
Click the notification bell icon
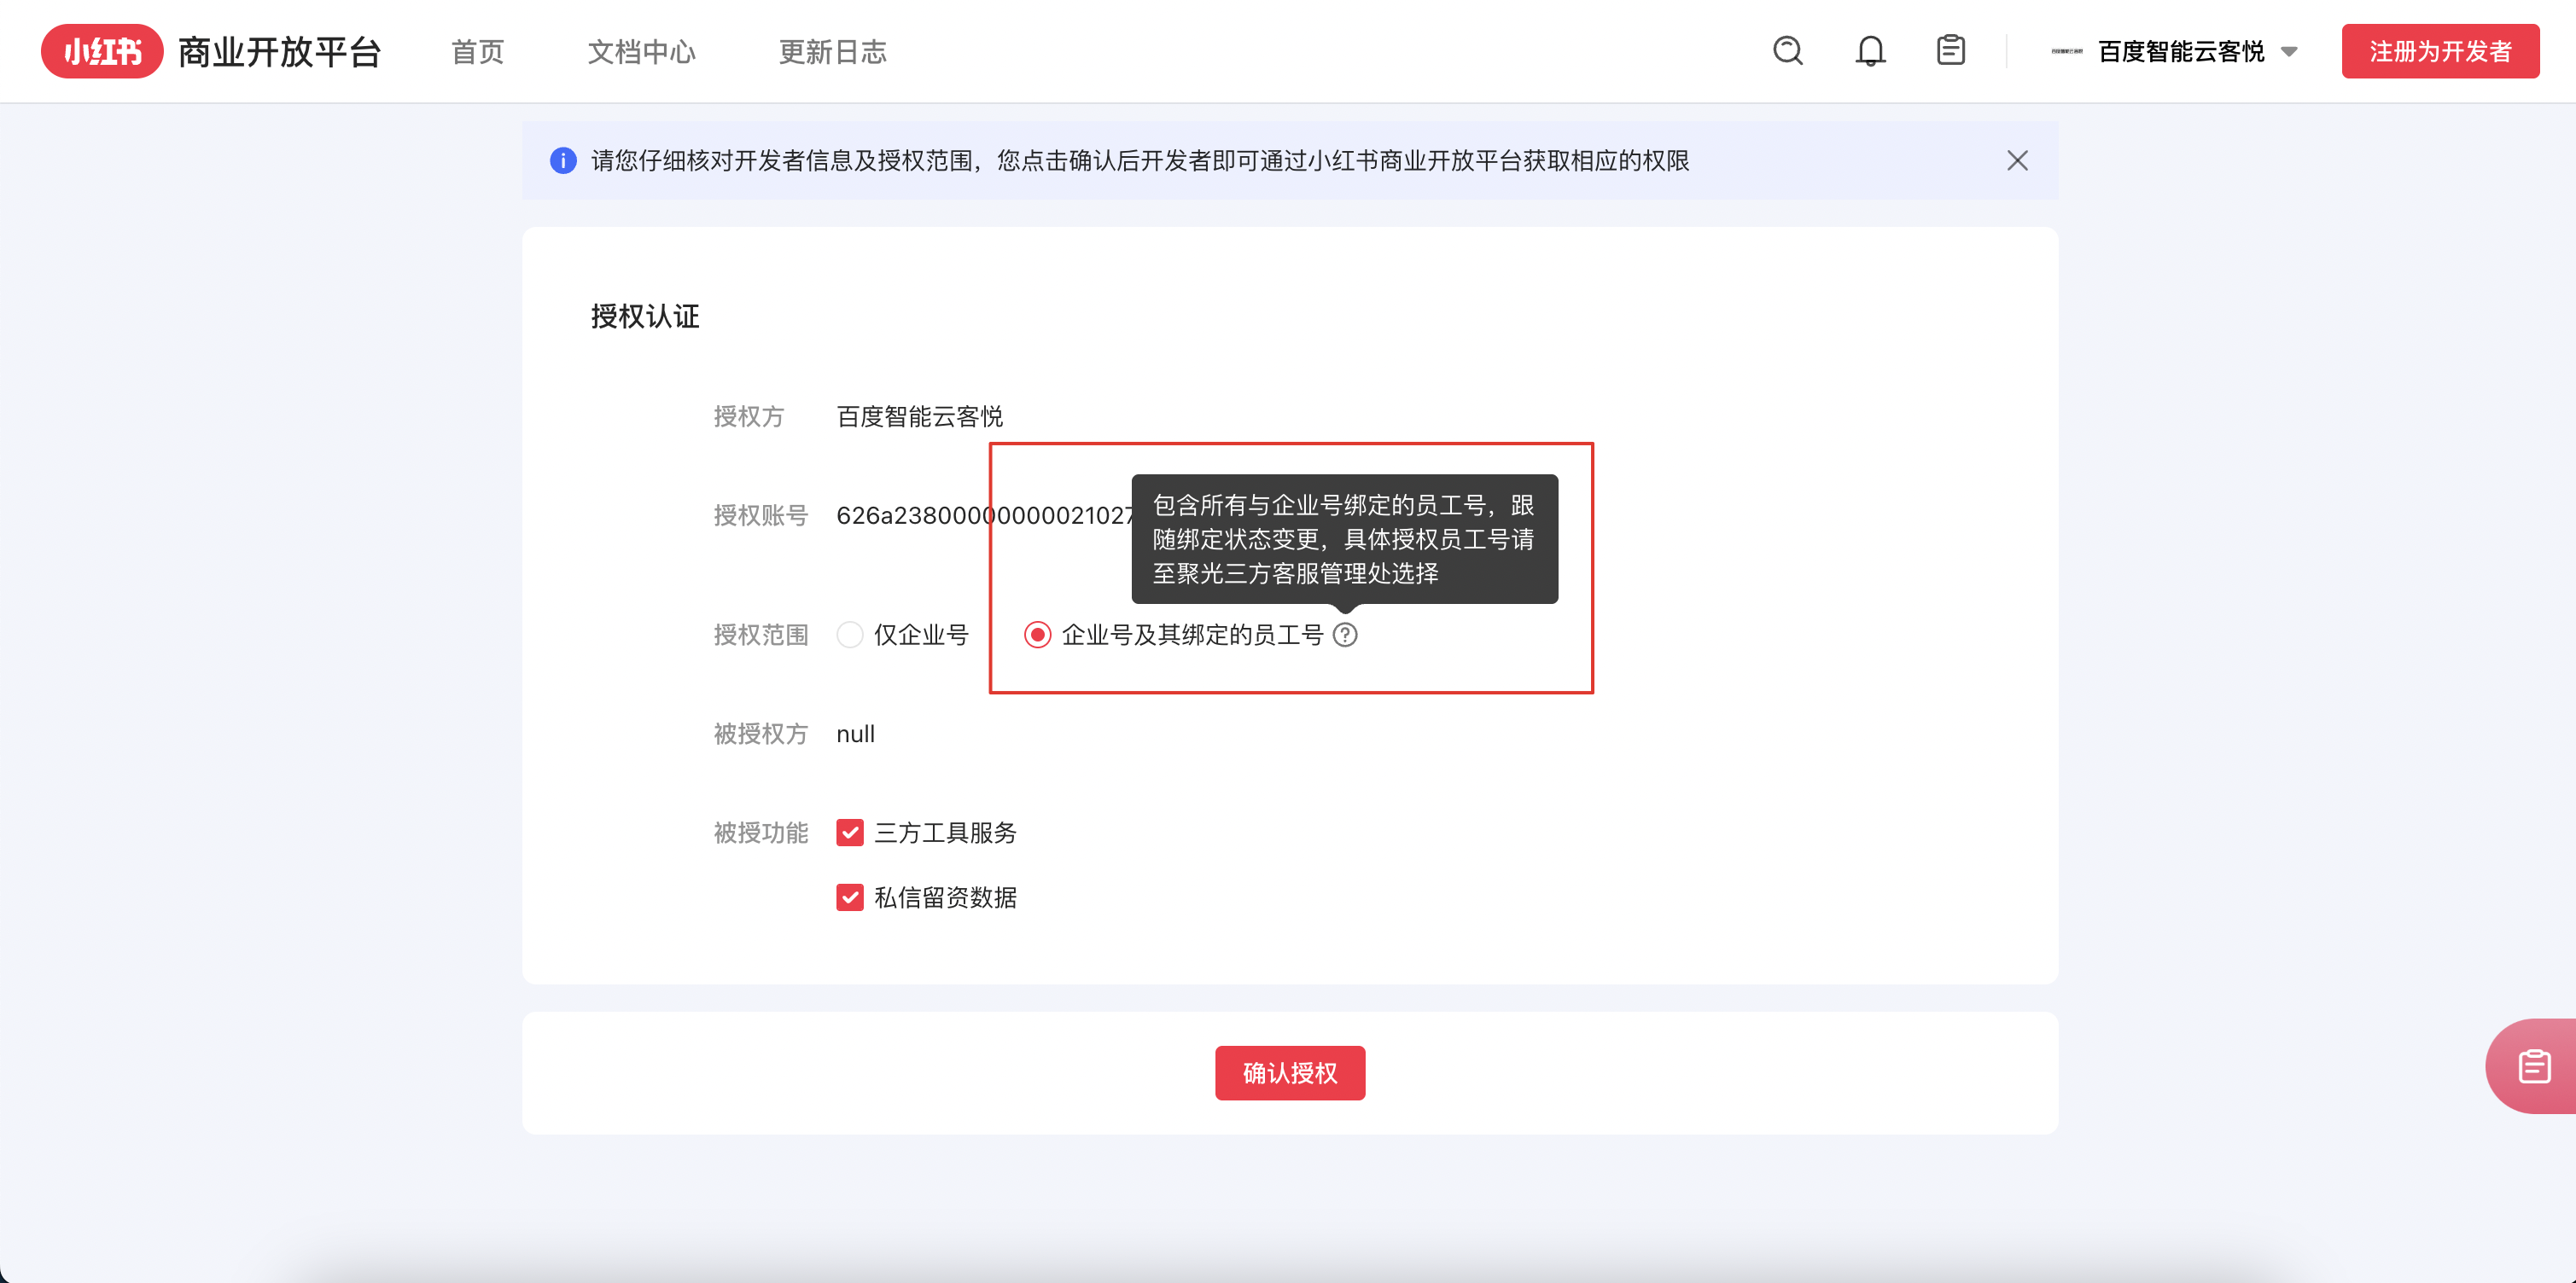tap(1870, 51)
